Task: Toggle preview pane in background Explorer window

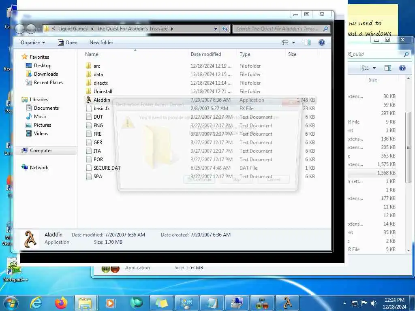Action: [x=388, y=68]
